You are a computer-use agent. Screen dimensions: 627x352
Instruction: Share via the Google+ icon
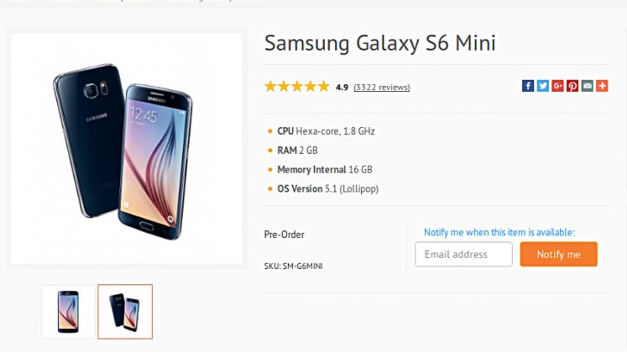tap(558, 86)
